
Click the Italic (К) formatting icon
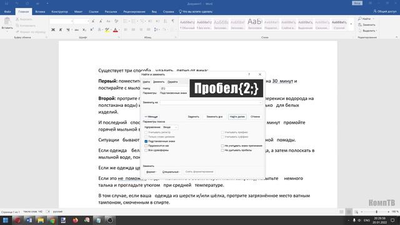(x=61, y=30)
